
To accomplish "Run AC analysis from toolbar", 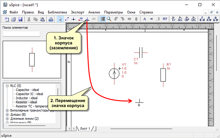I will click(x=180, y=19).
